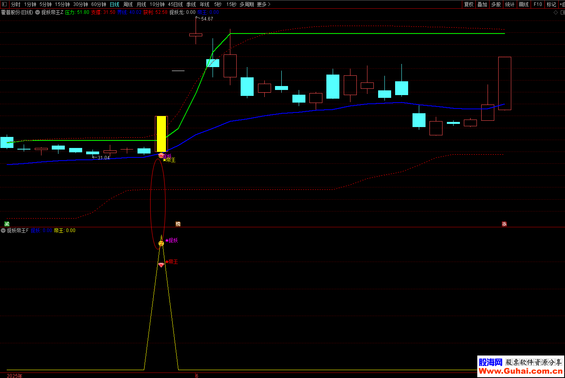Click the yellow signal candlestick
565x378 pixels.
(161, 134)
